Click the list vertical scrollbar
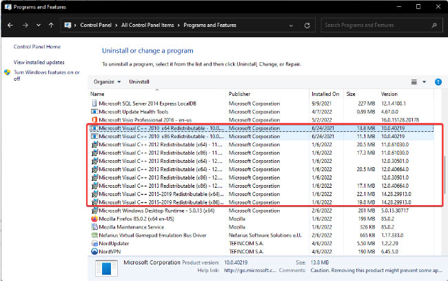Screen dimensions: 448x281 click(x=445, y=175)
